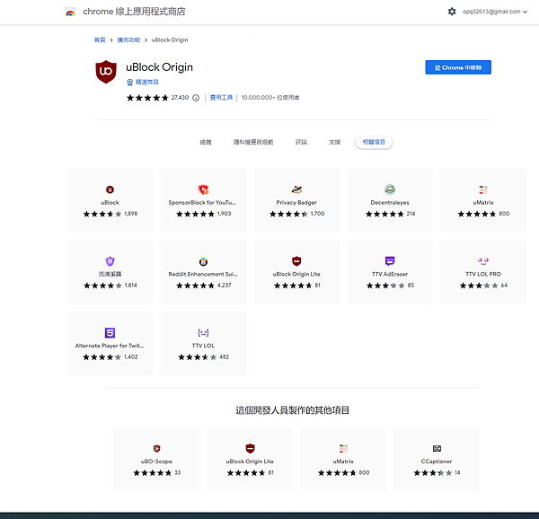
Task: Open the Privacy Badger title text
Action: coord(296,203)
